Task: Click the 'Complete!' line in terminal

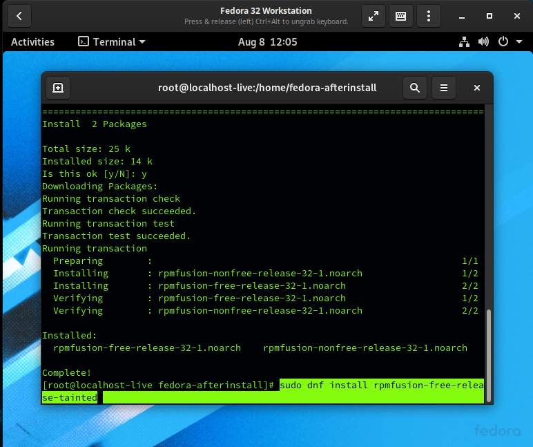Action: pos(66,372)
